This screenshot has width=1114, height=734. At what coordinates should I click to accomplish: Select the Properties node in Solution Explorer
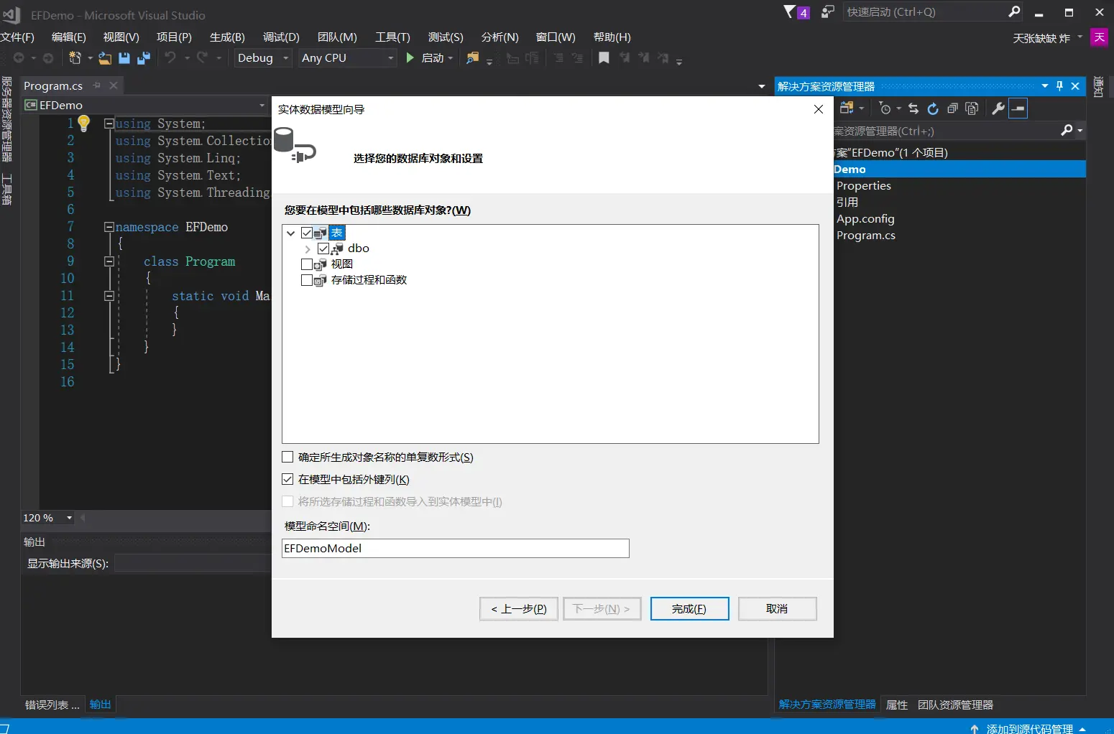click(863, 186)
